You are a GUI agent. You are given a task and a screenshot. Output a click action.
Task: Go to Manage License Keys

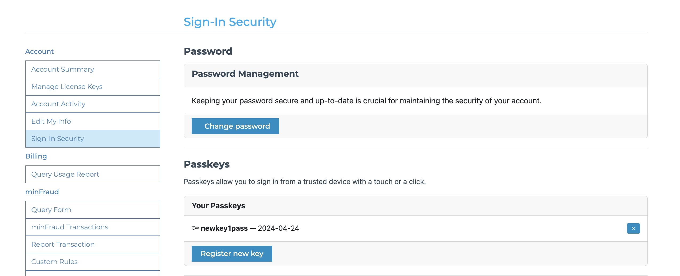tap(67, 87)
